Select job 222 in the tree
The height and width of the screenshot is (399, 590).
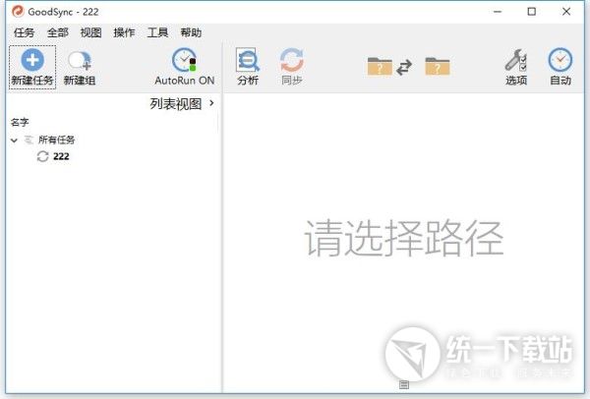(x=61, y=156)
